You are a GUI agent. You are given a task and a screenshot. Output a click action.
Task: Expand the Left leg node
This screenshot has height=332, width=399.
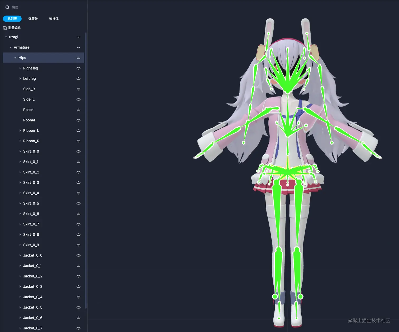(20, 79)
